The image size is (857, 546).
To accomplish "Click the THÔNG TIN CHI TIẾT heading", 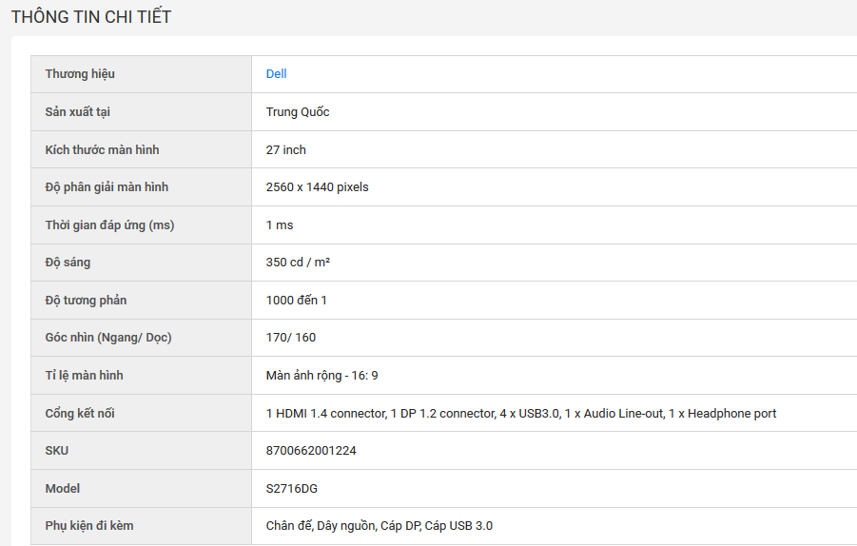I will (91, 17).
